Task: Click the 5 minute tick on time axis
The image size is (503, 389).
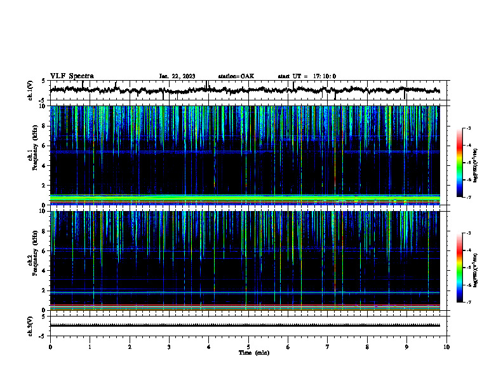Action: pos(248,347)
